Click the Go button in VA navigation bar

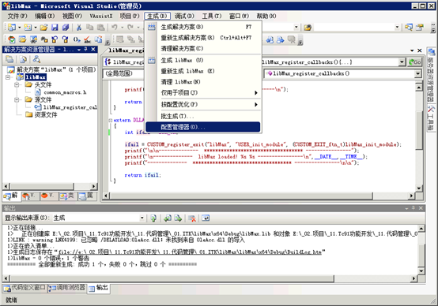[414, 62]
